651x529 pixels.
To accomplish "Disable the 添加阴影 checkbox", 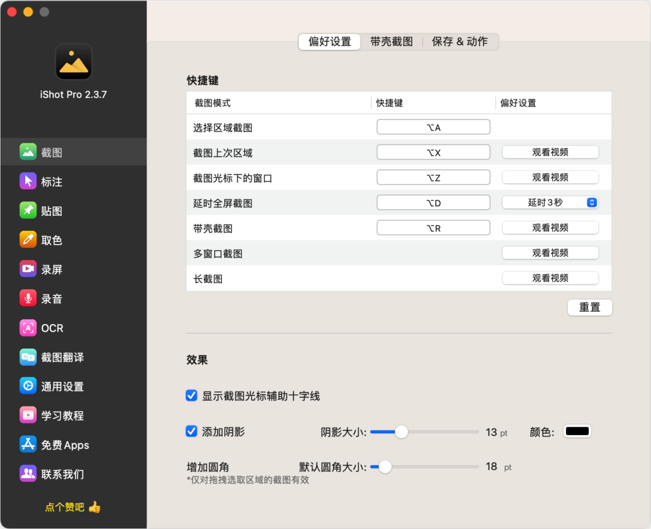I will (191, 432).
